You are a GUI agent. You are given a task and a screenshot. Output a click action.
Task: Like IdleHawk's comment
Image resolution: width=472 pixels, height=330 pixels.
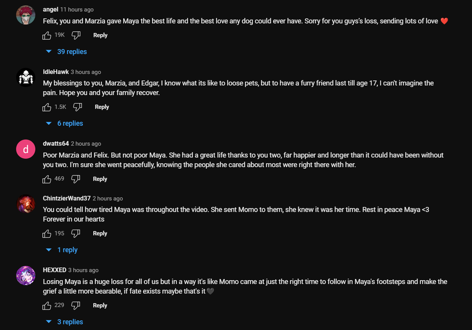pos(47,107)
